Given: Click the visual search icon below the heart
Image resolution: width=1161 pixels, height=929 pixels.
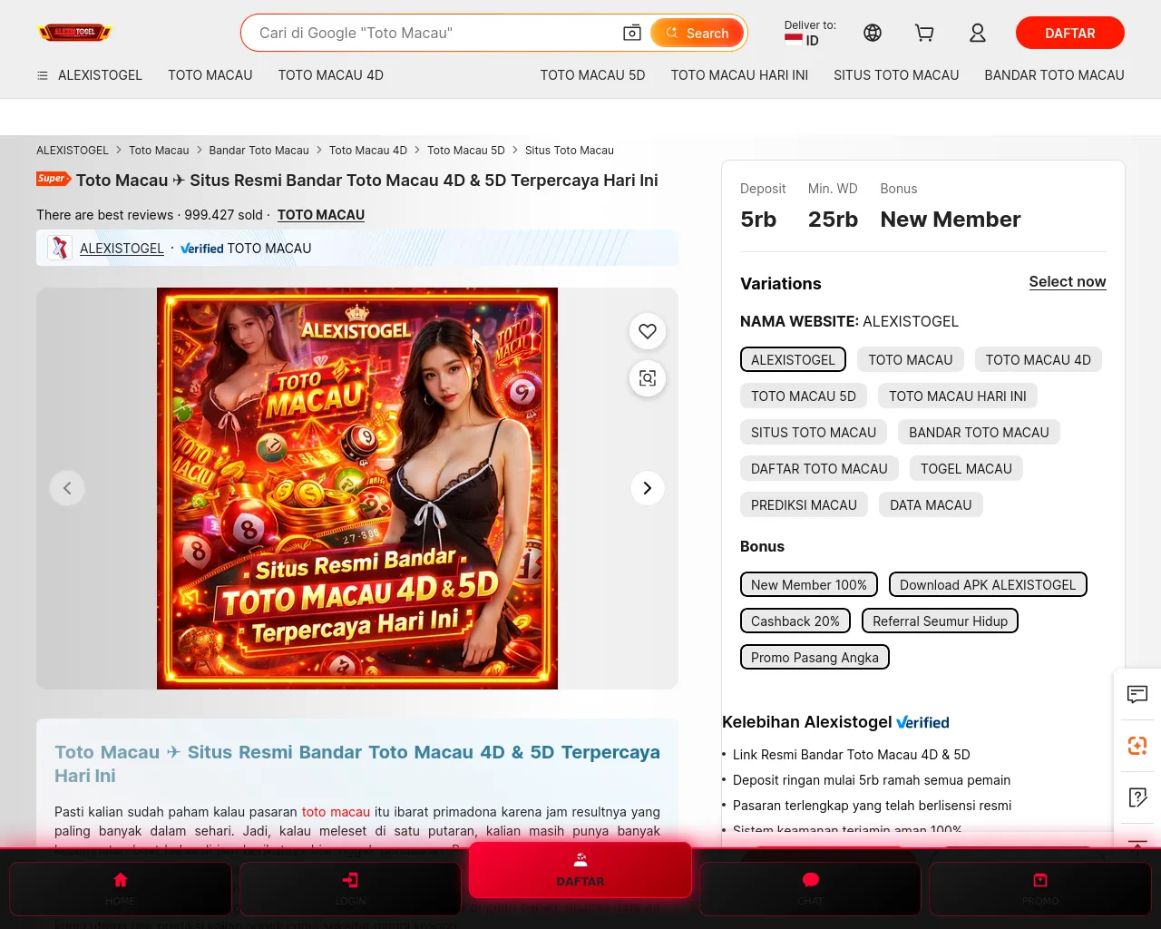Looking at the screenshot, I should [648, 378].
